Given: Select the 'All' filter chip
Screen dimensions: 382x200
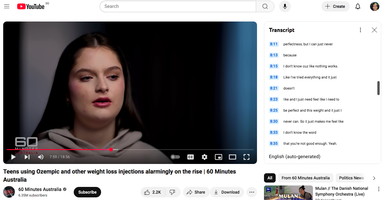Looking at the screenshot, I should point(270,178).
